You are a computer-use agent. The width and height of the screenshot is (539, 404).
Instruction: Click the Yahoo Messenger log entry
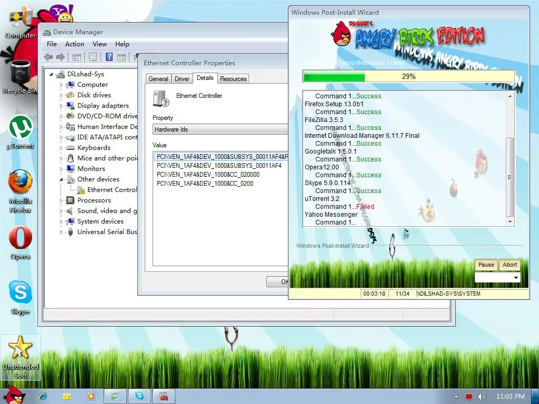point(331,215)
